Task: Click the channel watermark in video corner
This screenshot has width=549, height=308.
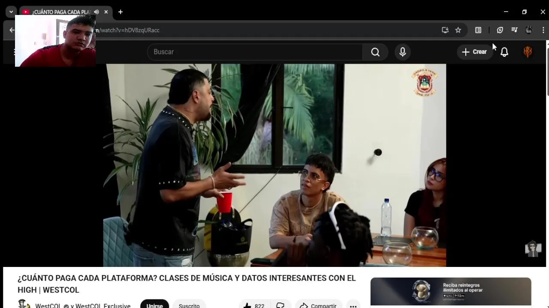Action: (x=533, y=249)
